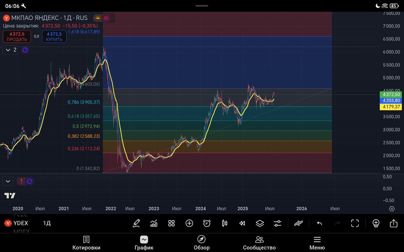Tap the wrench icon in status bar
The image size is (404, 252).
point(23,6)
